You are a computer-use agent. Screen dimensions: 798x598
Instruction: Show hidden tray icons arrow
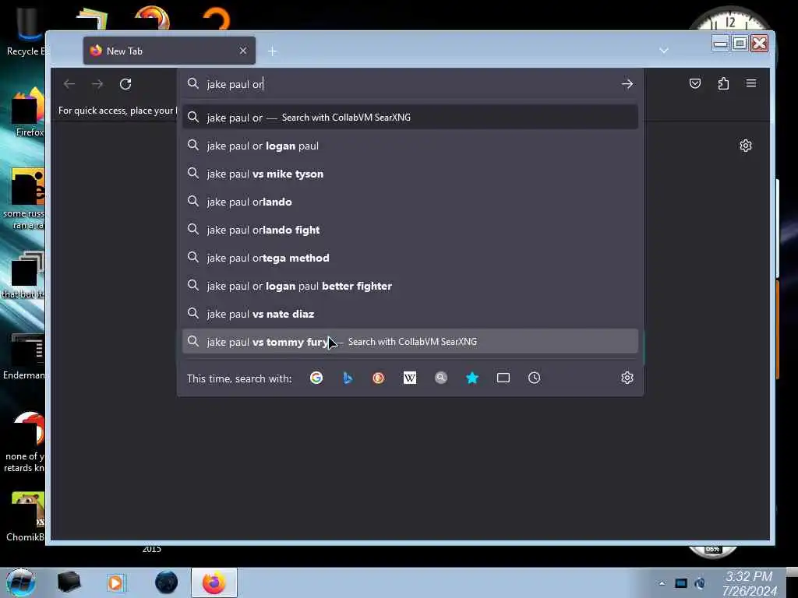click(x=662, y=584)
